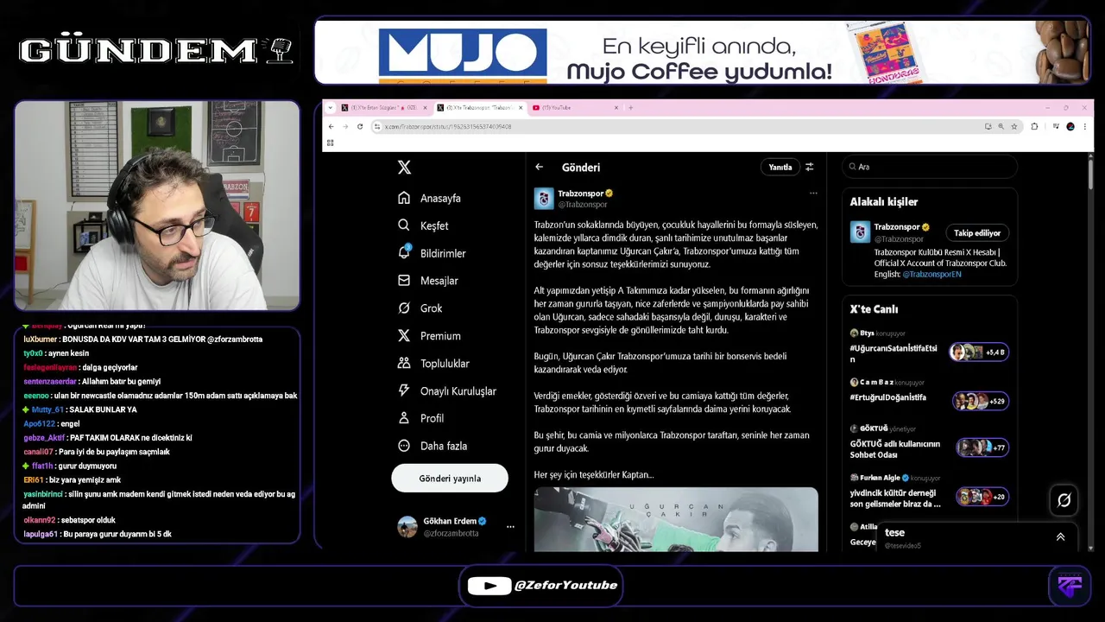Open Grok from the sidebar
1105x622 pixels.
click(x=420, y=308)
